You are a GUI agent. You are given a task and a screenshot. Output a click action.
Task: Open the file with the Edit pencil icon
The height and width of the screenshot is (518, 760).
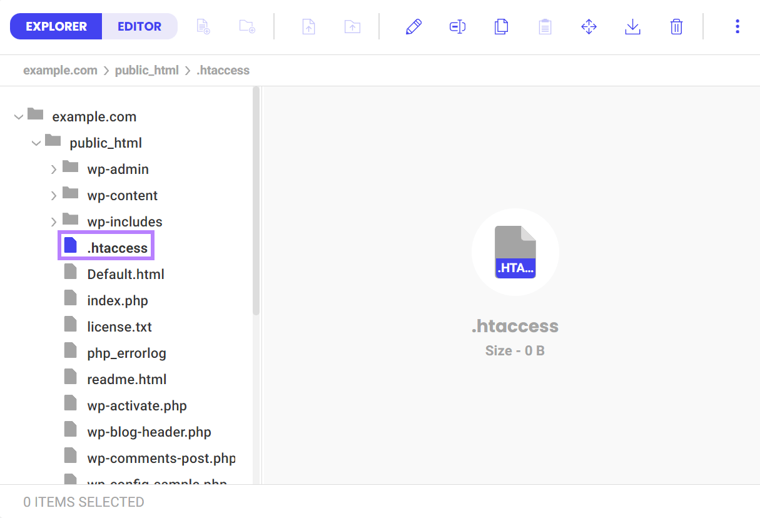(x=413, y=26)
